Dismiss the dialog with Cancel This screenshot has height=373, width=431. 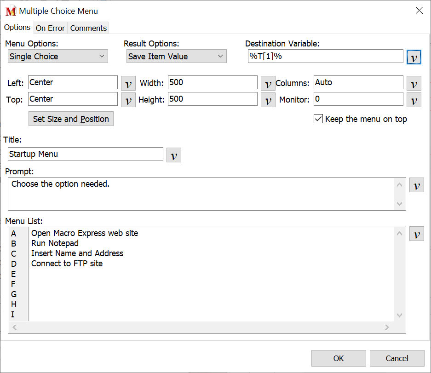tap(397, 358)
